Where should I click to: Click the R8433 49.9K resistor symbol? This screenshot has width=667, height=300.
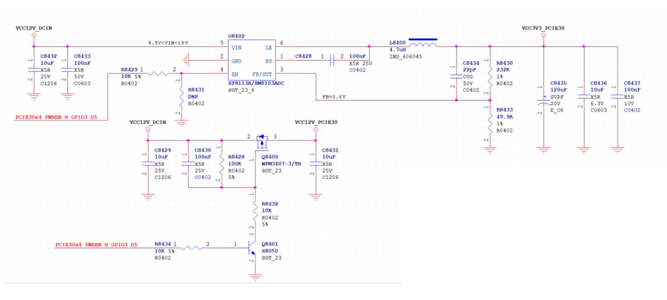(x=490, y=121)
